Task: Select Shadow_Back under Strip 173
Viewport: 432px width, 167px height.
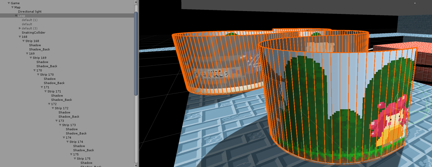Action: [x=76, y=133]
